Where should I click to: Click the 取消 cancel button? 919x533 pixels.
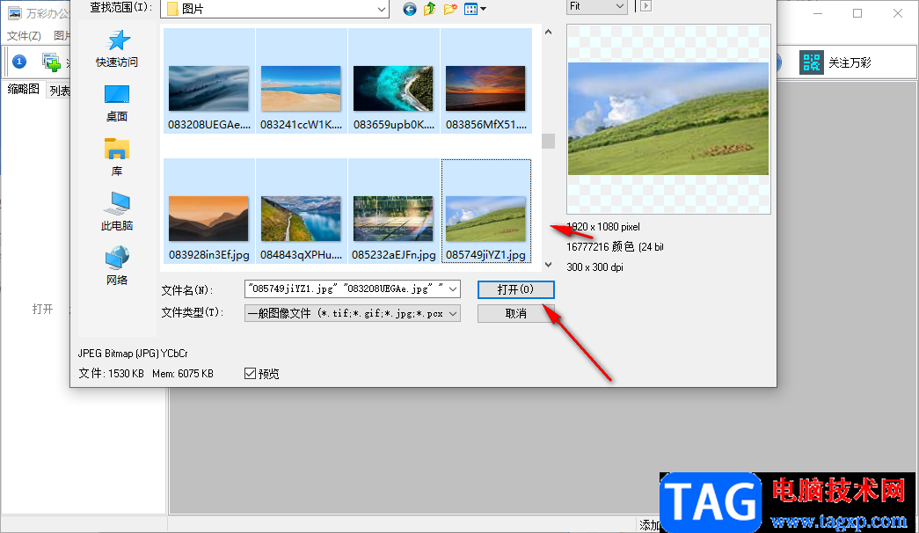tap(515, 314)
